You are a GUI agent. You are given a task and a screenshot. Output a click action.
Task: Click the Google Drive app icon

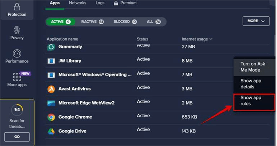[51, 131]
